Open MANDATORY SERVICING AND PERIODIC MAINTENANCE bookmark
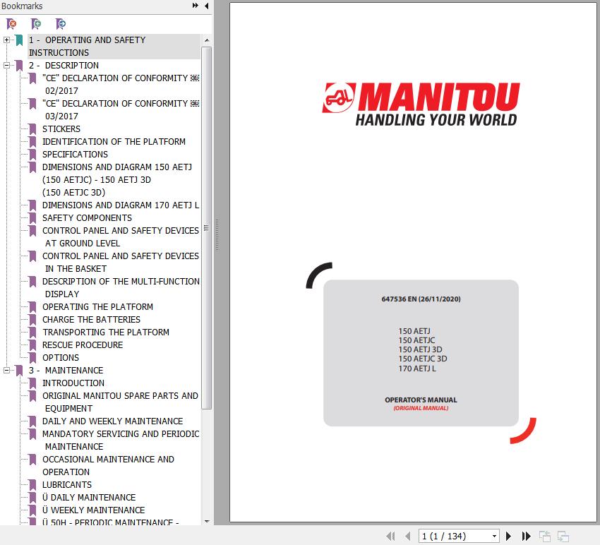The height and width of the screenshot is (545, 600). point(121,440)
